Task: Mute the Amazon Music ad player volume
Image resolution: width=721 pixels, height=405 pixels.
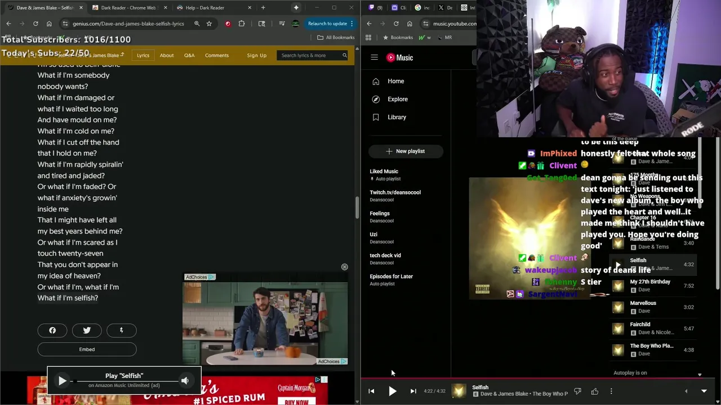Action: [x=185, y=381]
